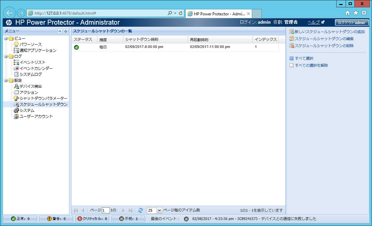Image resolution: width=372 pixels, height=226 pixels.
Task: Click the browser Forward arrow button
Action: pos(21,13)
